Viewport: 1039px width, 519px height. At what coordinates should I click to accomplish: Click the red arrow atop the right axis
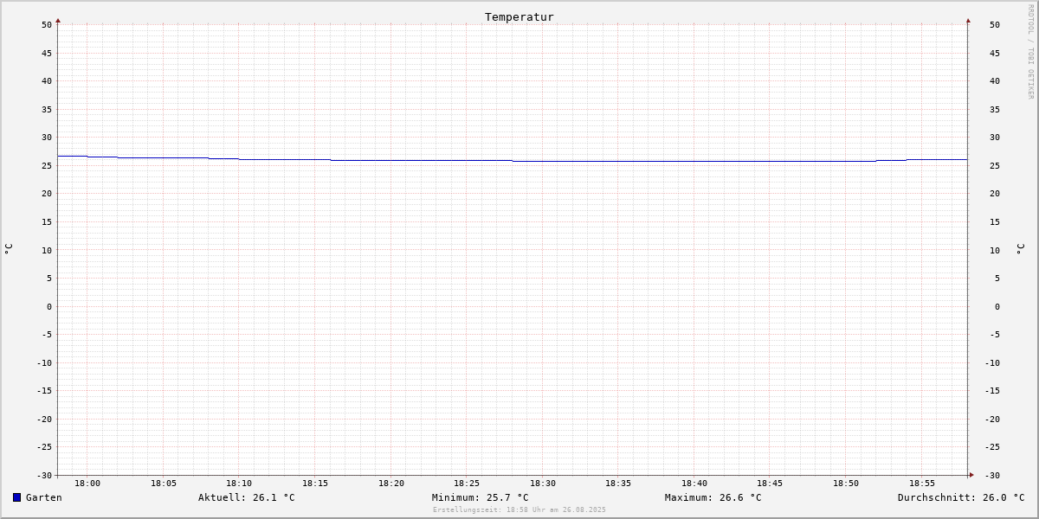pyautogui.click(x=968, y=20)
